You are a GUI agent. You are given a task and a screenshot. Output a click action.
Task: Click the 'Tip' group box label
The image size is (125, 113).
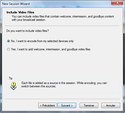point(11,78)
